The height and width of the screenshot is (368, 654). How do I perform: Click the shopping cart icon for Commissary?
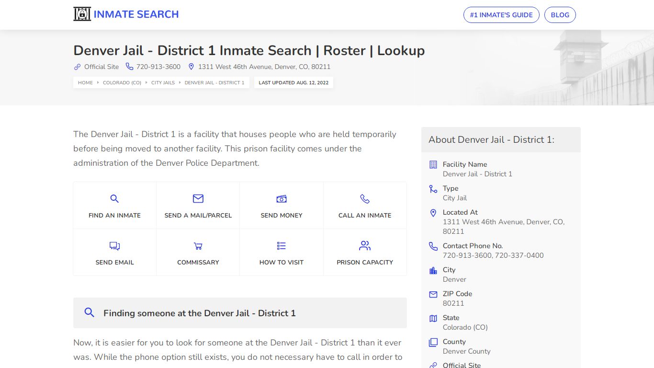[x=198, y=246]
